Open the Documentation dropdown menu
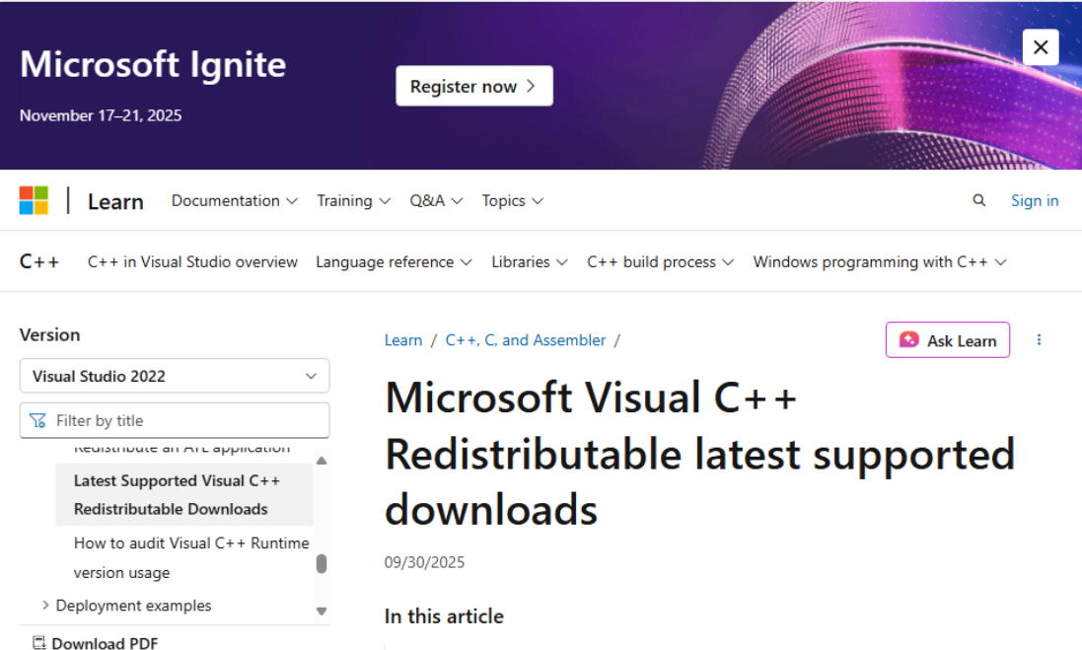Image resolution: width=1082 pixels, height=650 pixels. (235, 200)
